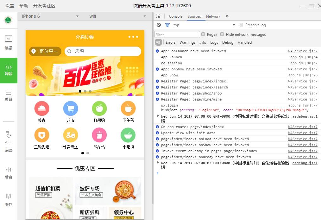Tap the 饮品站 drink icon
Screen dimensions: 321x220
click(x=99, y=135)
